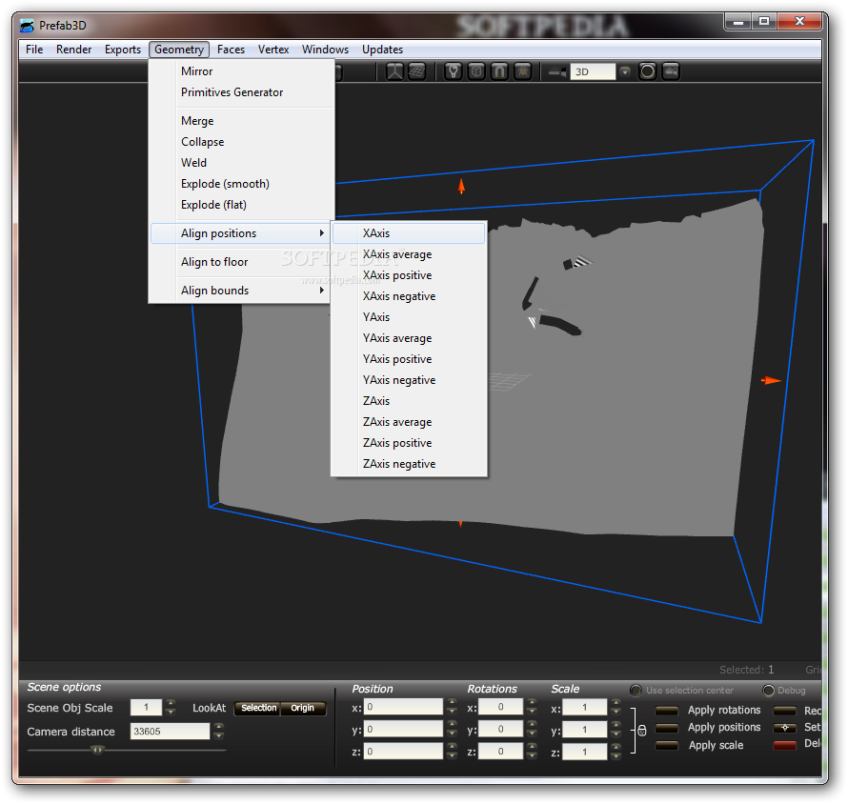Select Merge in Geometry menu
This screenshot has height=804, width=848.
(x=240, y=121)
